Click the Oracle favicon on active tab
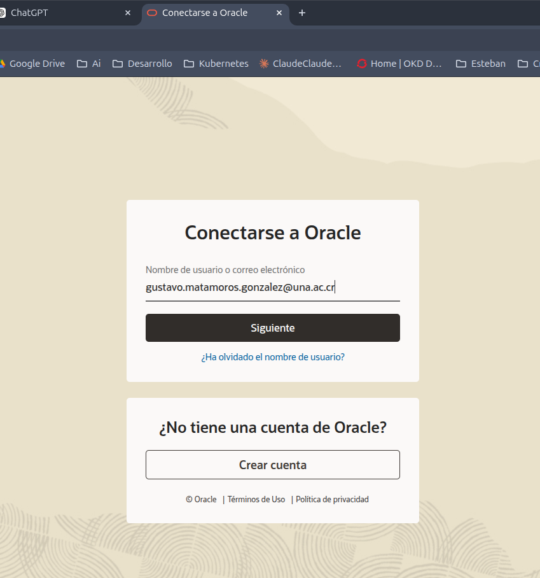 tap(152, 13)
